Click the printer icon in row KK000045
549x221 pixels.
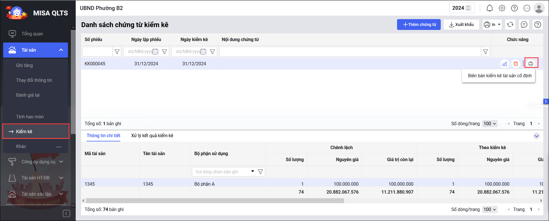coord(531,64)
